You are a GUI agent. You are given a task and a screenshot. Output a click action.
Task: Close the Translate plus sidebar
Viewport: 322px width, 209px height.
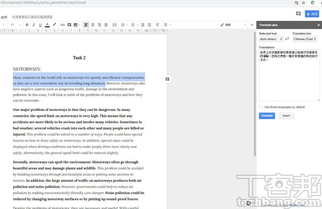pos(318,25)
